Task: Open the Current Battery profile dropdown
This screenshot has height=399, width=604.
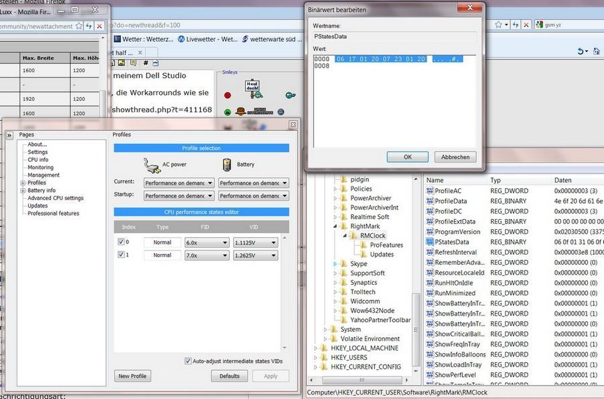Action: 253,183
